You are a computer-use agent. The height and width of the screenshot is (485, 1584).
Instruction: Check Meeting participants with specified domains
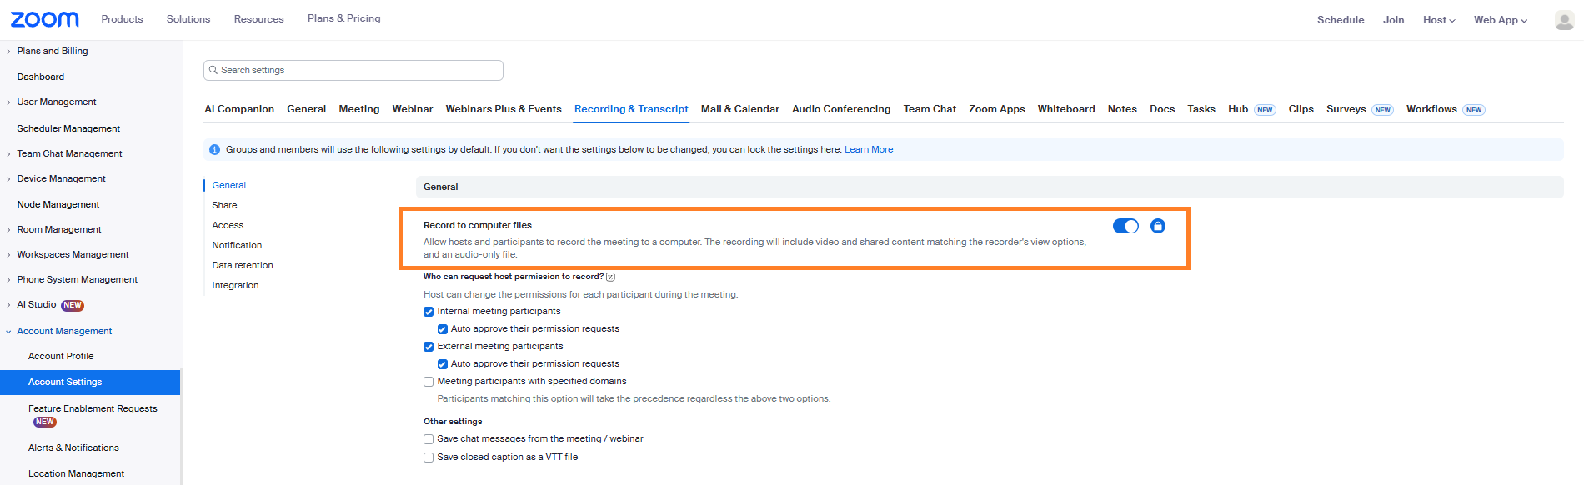tap(429, 382)
